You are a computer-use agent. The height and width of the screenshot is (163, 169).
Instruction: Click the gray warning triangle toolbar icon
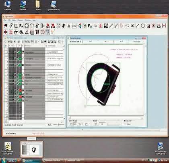tap(69, 26)
